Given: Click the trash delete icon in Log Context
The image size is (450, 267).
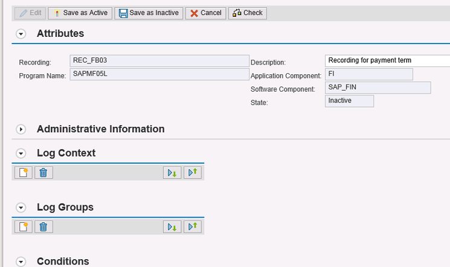Looking at the screenshot, I should (43, 173).
